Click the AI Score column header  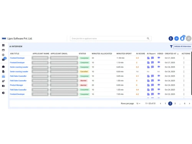coord(141,54)
